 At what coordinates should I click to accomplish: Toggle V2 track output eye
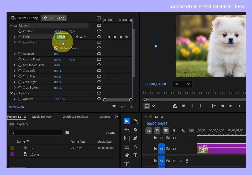click(x=174, y=138)
